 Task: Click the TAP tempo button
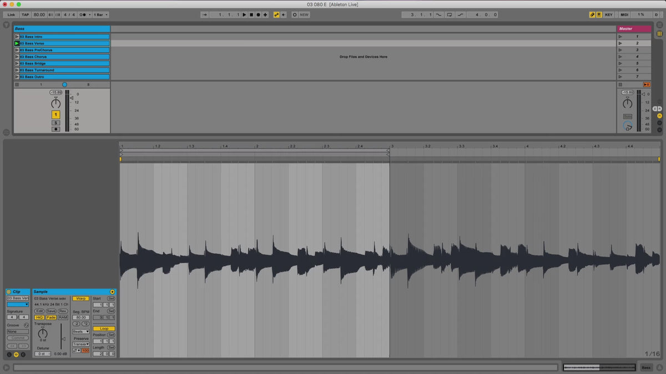(25, 14)
